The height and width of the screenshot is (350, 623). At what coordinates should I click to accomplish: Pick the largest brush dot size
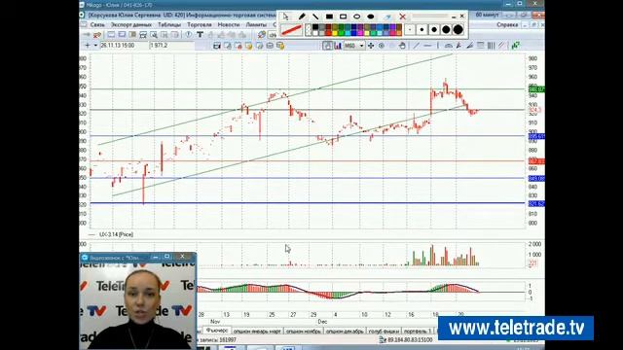click(x=458, y=30)
